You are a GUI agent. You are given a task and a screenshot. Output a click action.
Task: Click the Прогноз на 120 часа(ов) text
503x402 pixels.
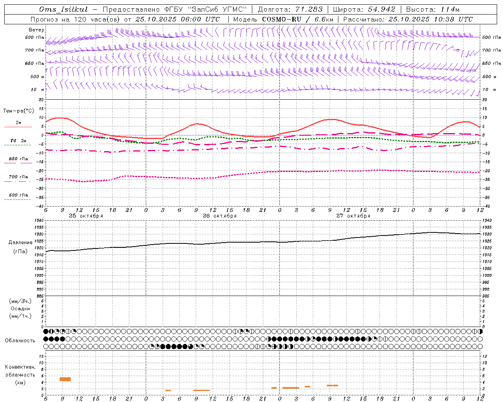pos(75,19)
